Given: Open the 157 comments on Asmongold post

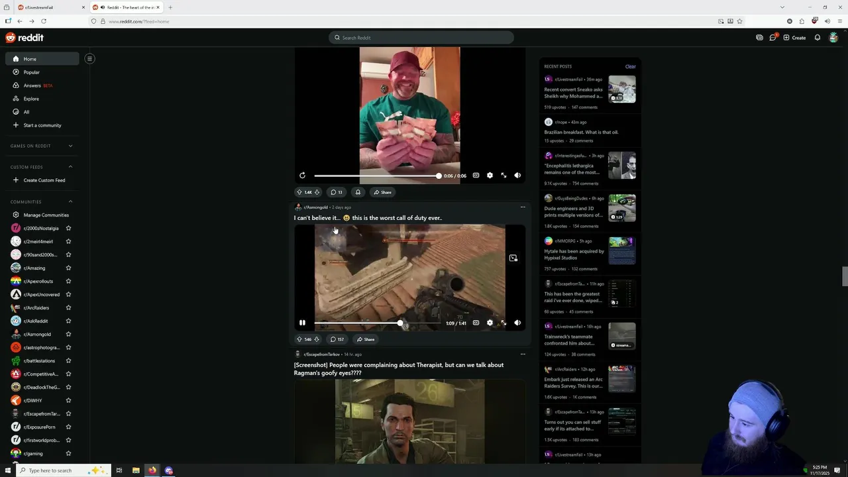Looking at the screenshot, I should [x=337, y=339].
